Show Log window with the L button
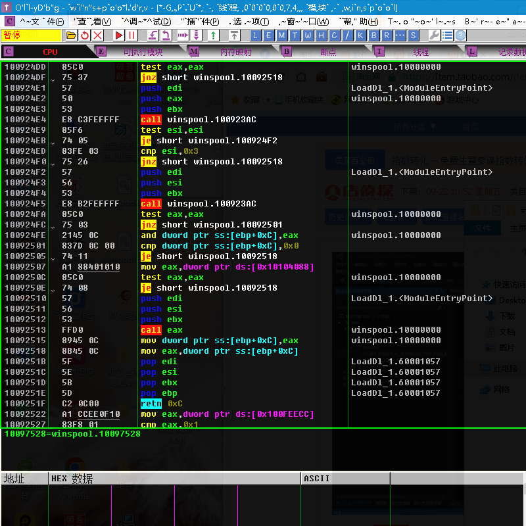Viewport: 526px width, 526px height. click(x=256, y=35)
